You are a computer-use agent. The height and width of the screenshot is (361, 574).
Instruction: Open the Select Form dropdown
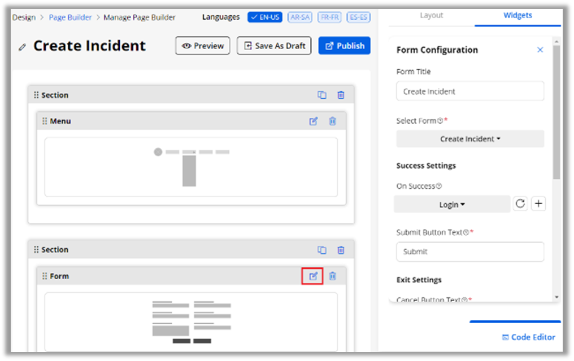470,139
